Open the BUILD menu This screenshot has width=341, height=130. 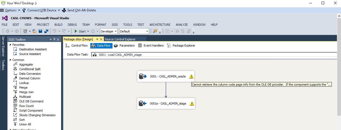[59, 25]
